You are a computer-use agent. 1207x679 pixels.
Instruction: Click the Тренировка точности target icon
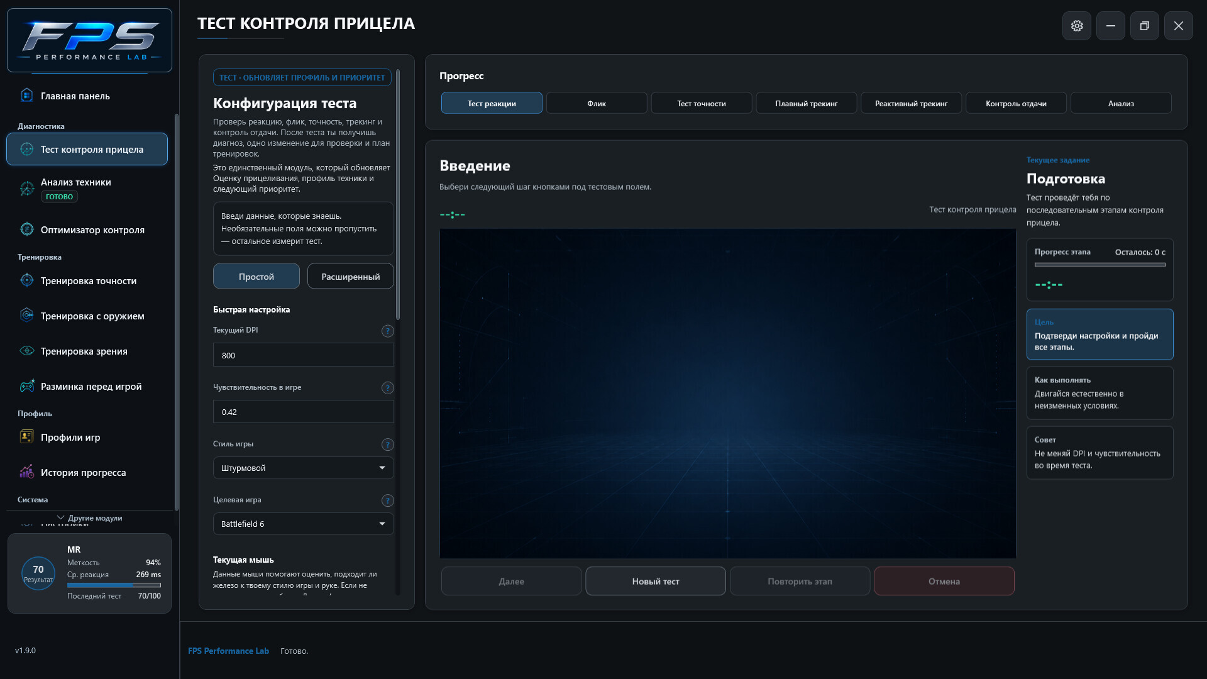26,280
